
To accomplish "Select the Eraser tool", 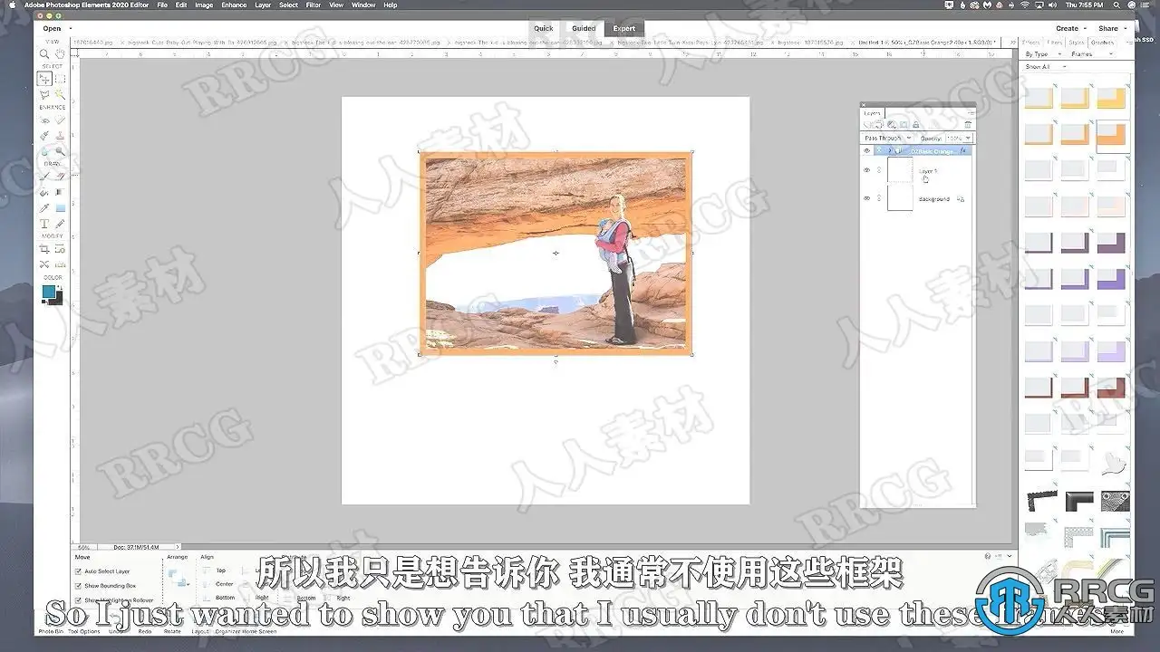I will click(60, 176).
